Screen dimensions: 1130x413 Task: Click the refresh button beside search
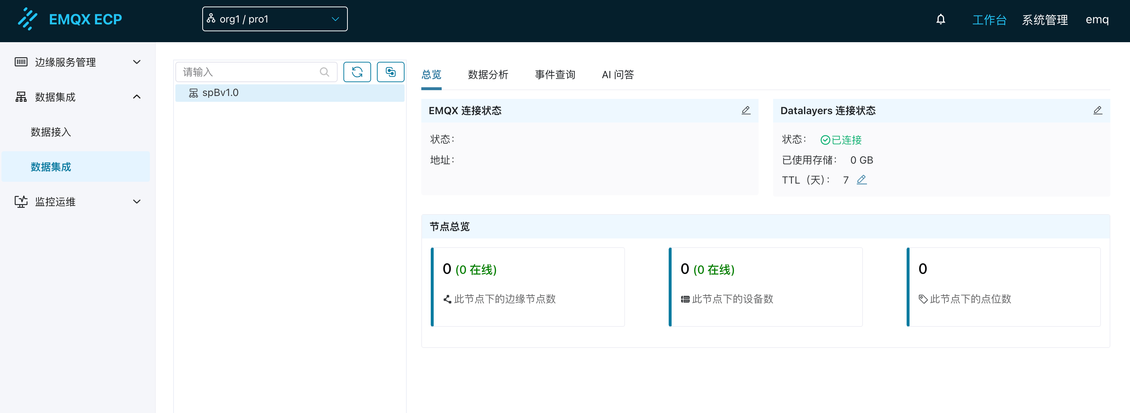coord(357,72)
